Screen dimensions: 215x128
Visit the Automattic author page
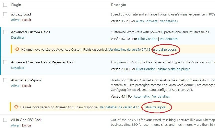click(142, 97)
